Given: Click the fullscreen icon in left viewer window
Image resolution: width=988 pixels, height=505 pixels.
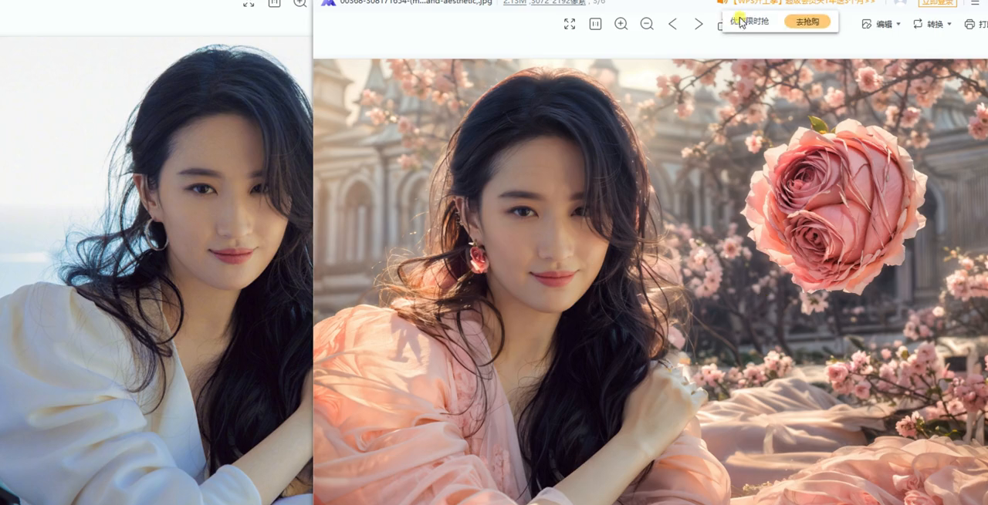Looking at the screenshot, I should pyautogui.click(x=249, y=3).
